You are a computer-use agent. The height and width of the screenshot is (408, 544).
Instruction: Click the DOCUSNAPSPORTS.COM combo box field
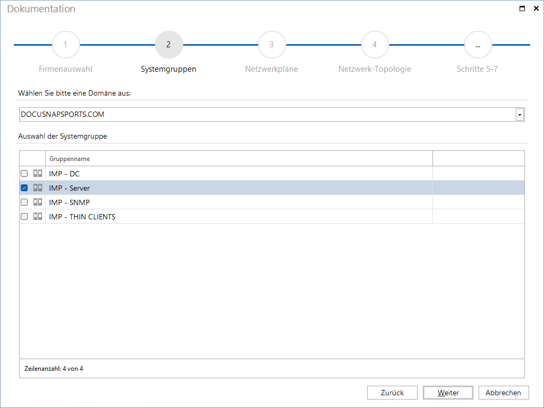tap(271, 115)
